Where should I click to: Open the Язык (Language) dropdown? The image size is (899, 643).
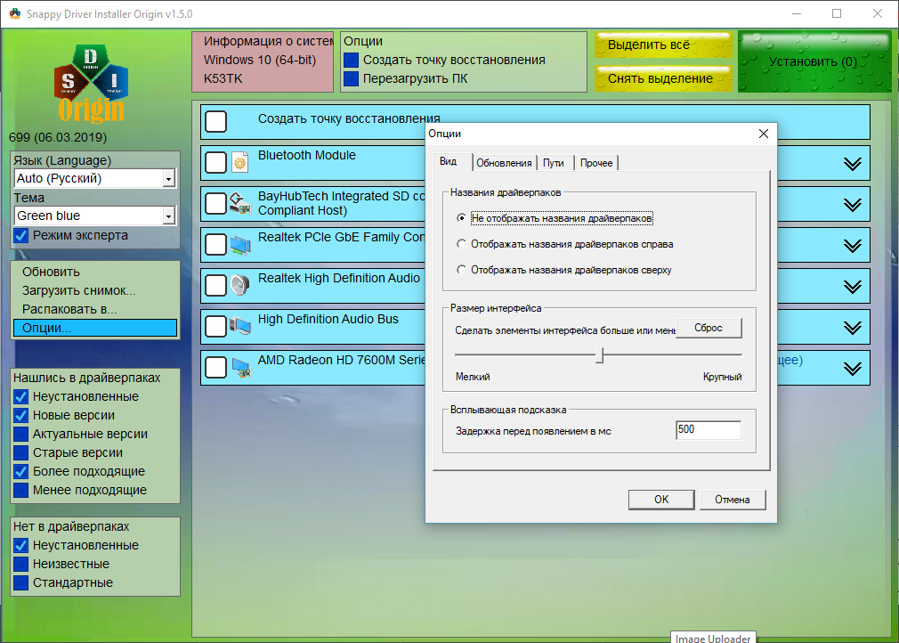(168, 178)
